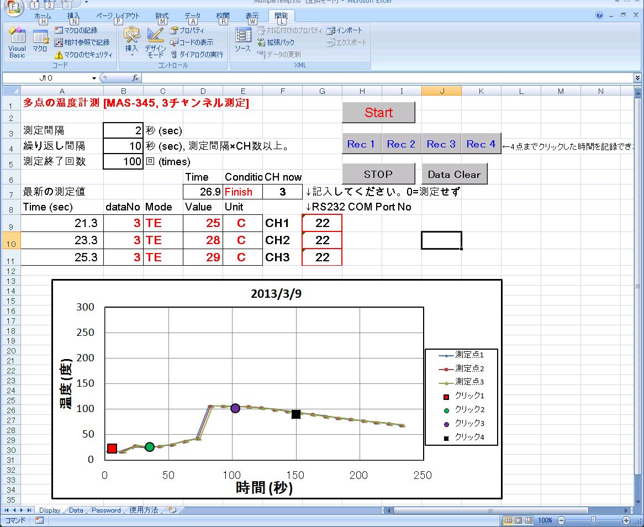Switch to Normal view in status bar
Image resolution: width=644 pixels, height=527 pixels.
click(508, 520)
